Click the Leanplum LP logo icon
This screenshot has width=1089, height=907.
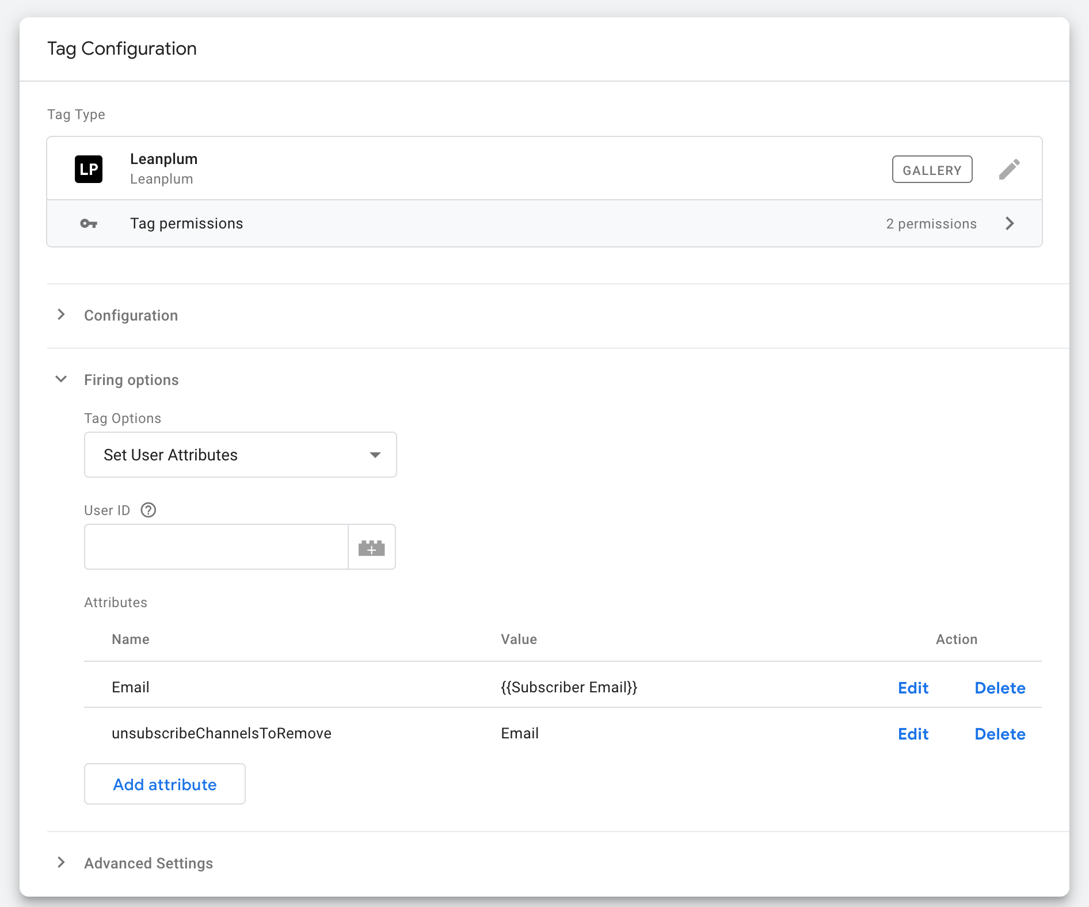pyautogui.click(x=89, y=169)
